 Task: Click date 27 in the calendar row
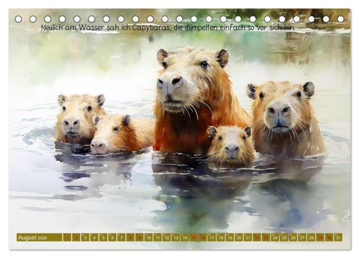point(302,238)
